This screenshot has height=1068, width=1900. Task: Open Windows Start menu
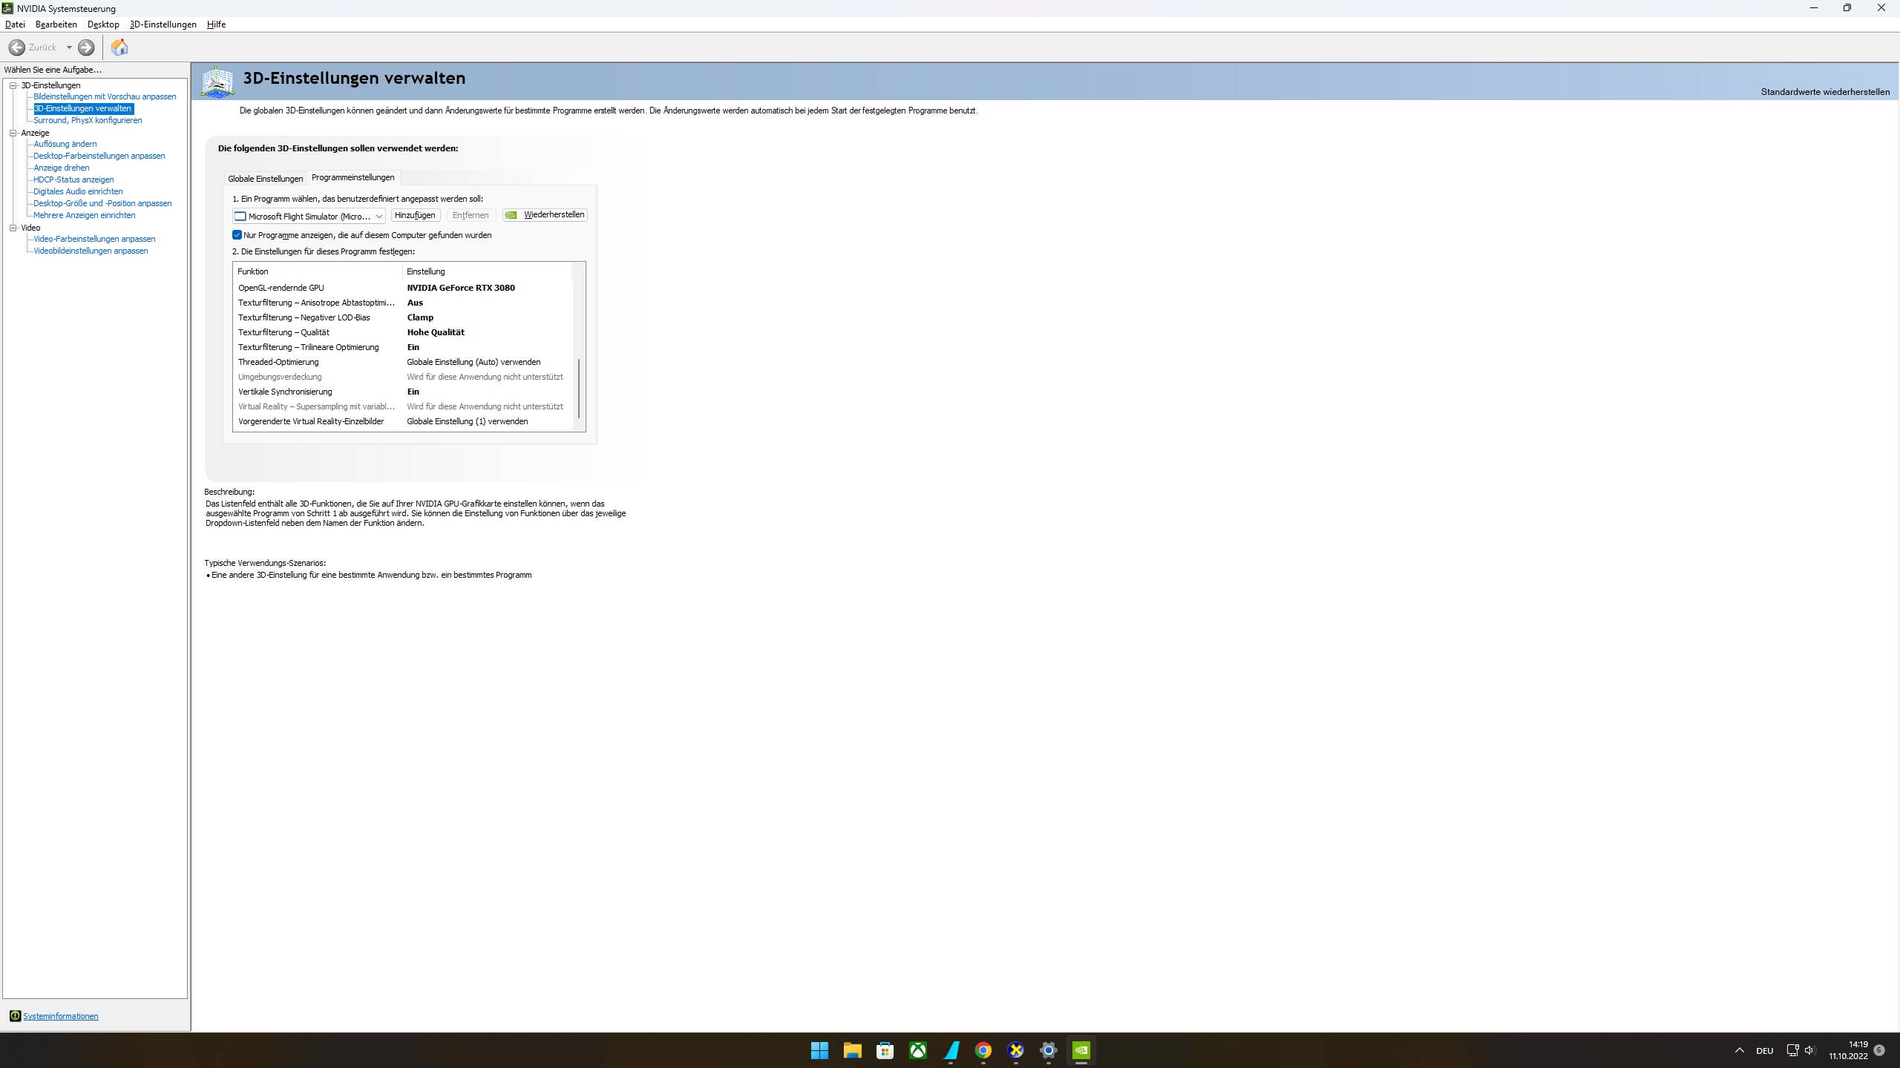[819, 1050]
